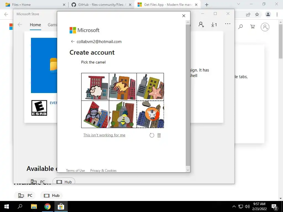Viewport: 283px width, 212px height.
Task: Click the Hub chip in Microsoft Store
Action: point(64,182)
